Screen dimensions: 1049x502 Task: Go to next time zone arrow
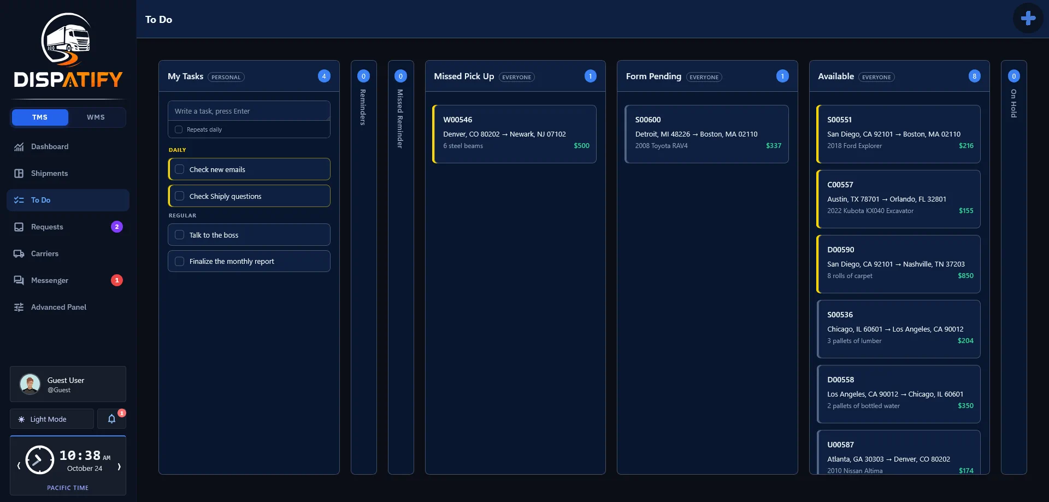pyautogui.click(x=119, y=466)
